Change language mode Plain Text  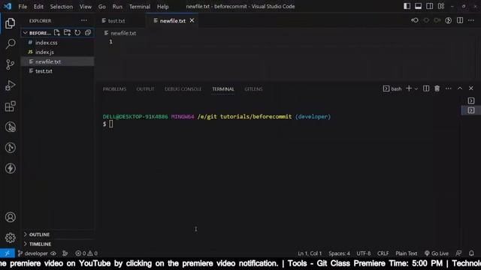pos(406,253)
